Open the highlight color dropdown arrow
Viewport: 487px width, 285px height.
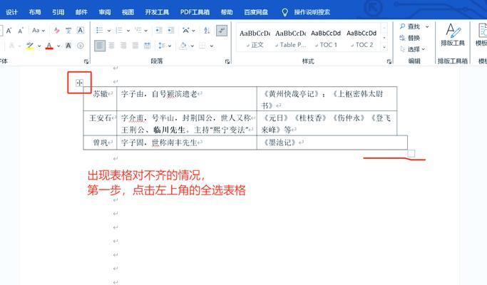coord(39,46)
